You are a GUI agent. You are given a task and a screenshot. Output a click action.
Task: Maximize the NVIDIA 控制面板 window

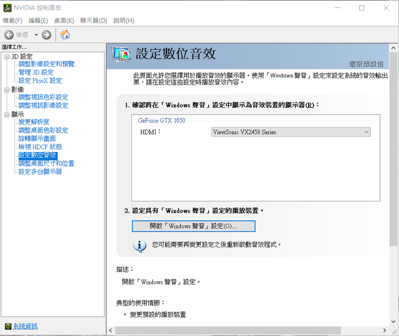(x=361, y=8)
